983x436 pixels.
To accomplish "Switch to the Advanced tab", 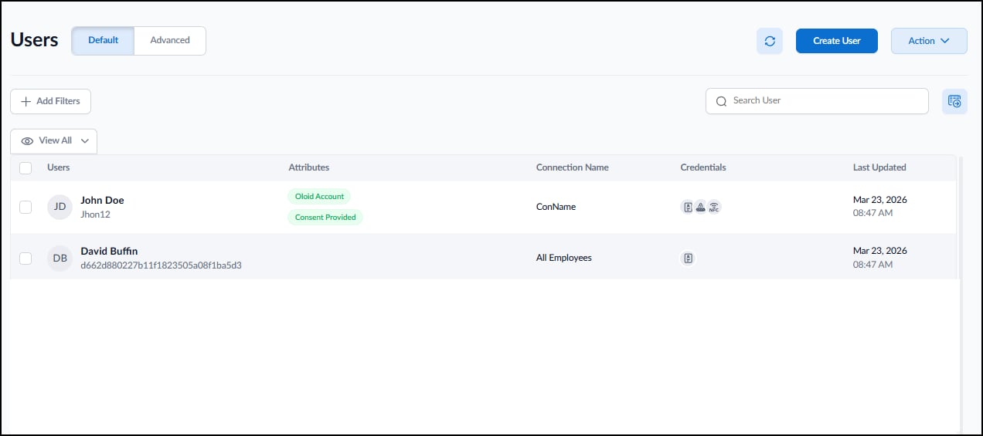I will (x=170, y=40).
